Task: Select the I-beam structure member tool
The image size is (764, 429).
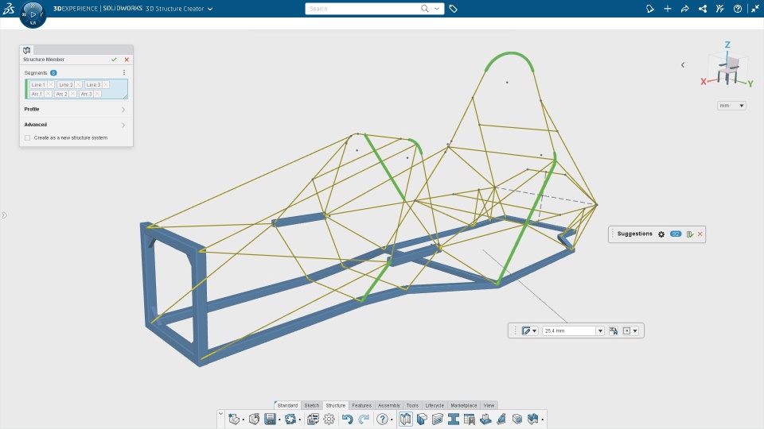Action: pos(453,419)
